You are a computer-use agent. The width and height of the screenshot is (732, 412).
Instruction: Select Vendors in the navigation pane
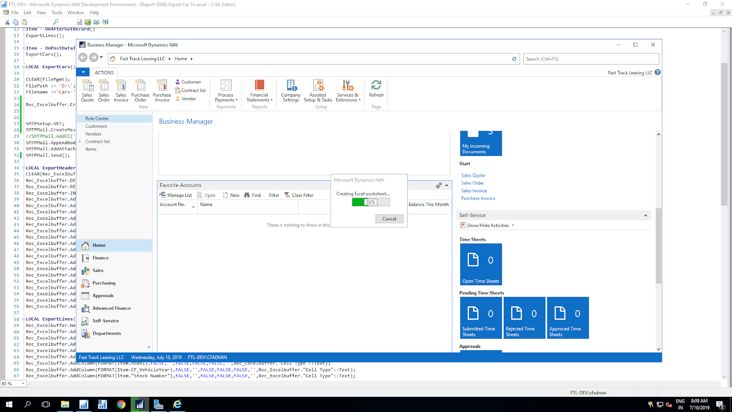pos(93,134)
